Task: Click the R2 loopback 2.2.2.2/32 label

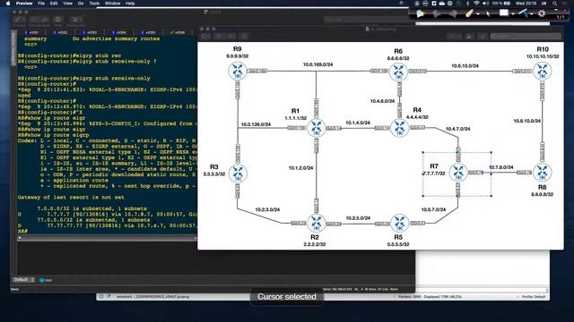Action: pos(315,244)
